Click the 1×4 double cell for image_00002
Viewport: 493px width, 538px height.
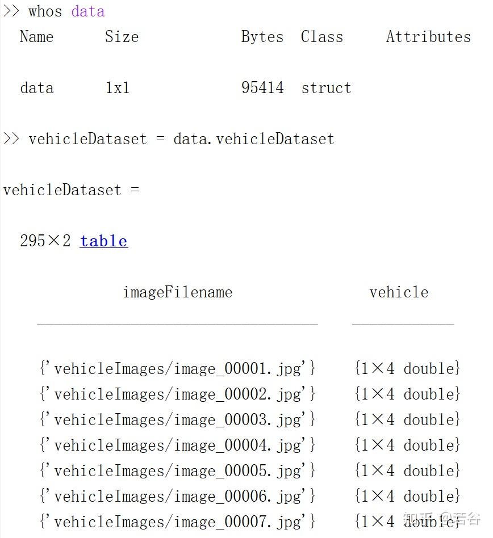pyautogui.click(x=407, y=394)
